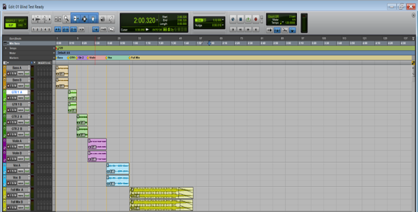This screenshot has height=212, width=418.
Task: Open the Grid value dropdown
Action: 223,20
